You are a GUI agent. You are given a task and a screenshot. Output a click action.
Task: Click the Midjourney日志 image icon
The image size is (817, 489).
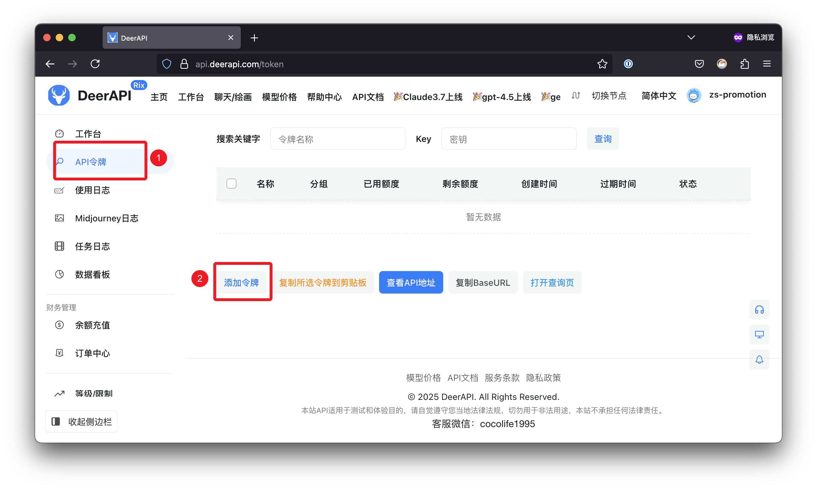tap(59, 218)
